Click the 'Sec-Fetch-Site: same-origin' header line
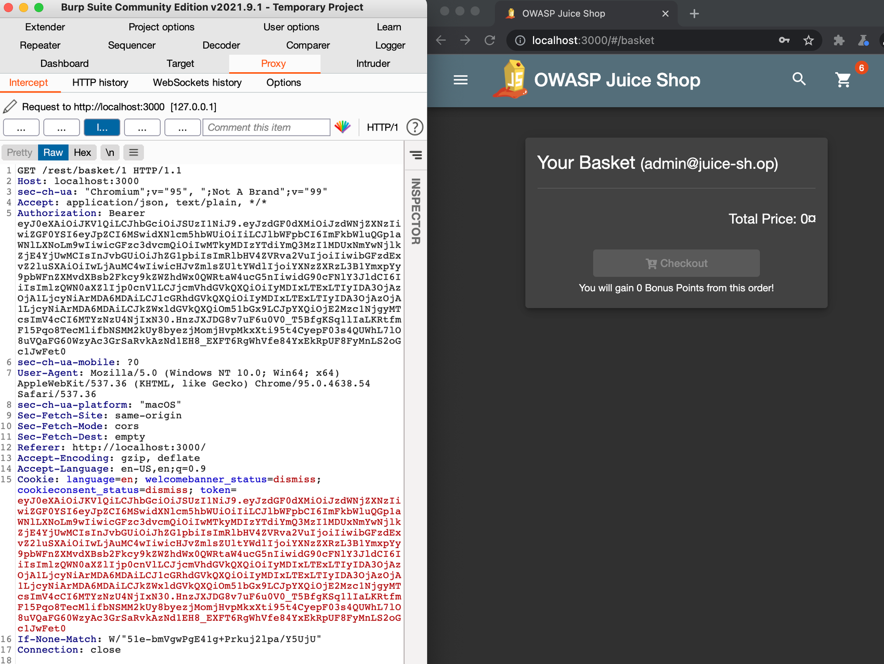This screenshot has width=884, height=664. [x=99, y=416]
